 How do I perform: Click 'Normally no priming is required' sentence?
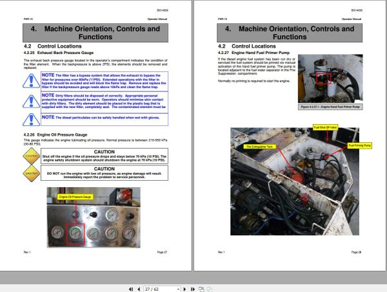tap(254, 81)
